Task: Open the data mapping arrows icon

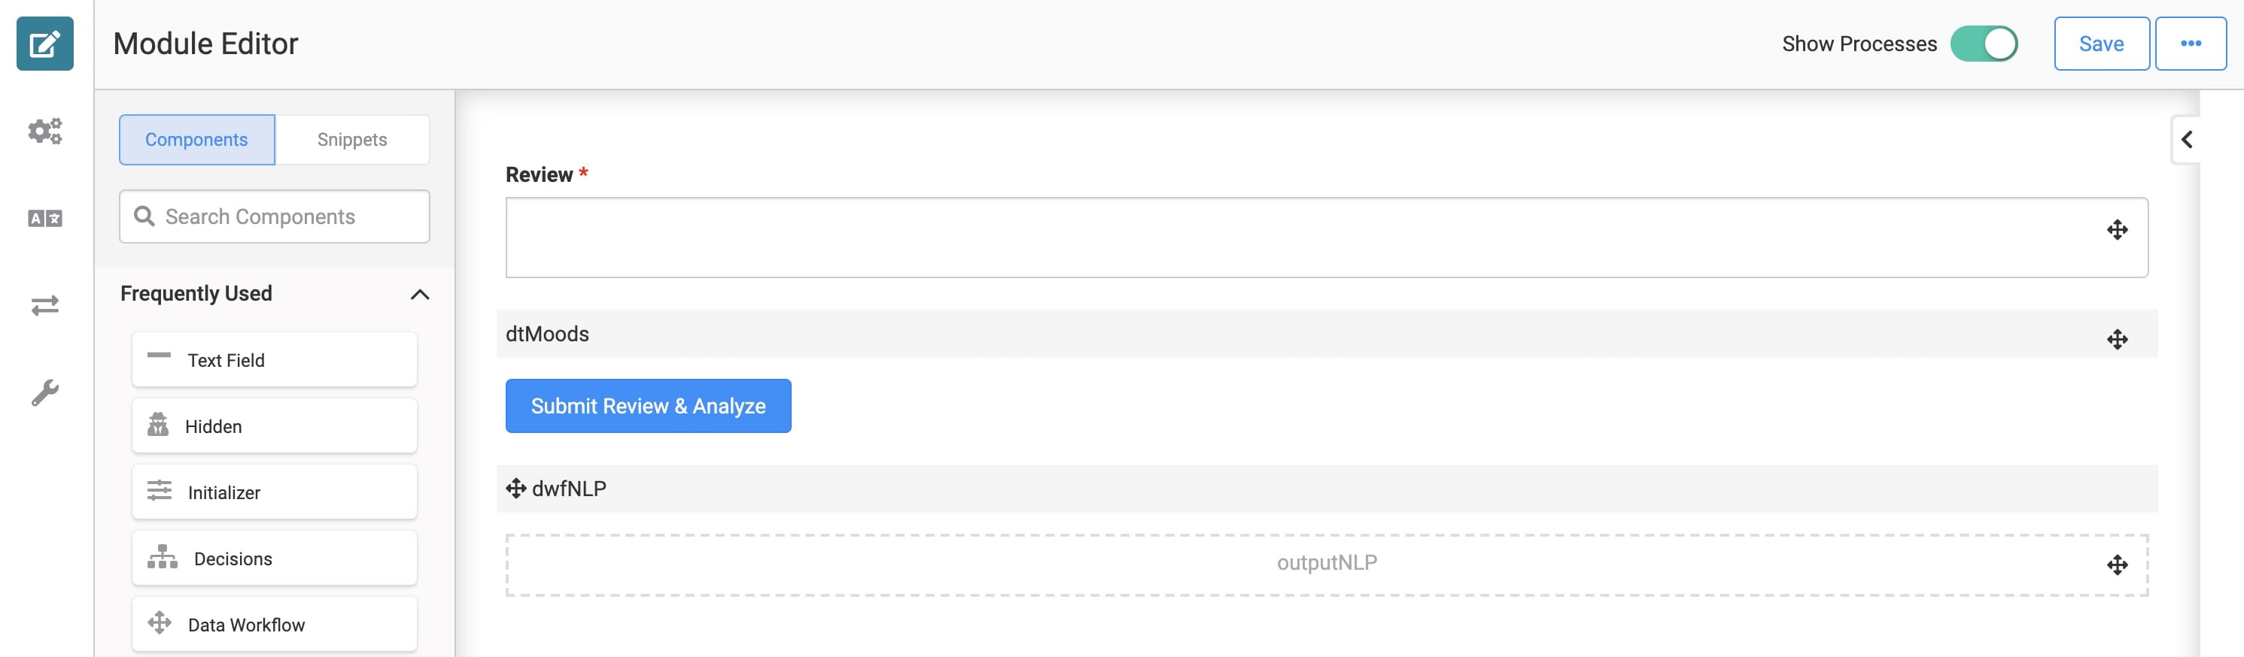Action: [44, 305]
